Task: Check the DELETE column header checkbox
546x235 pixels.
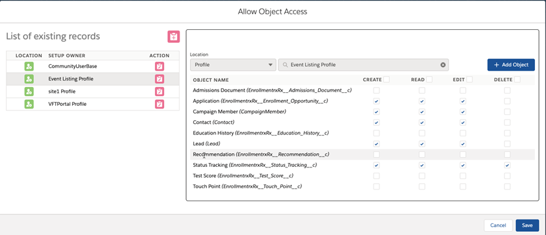Action: (517, 79)
